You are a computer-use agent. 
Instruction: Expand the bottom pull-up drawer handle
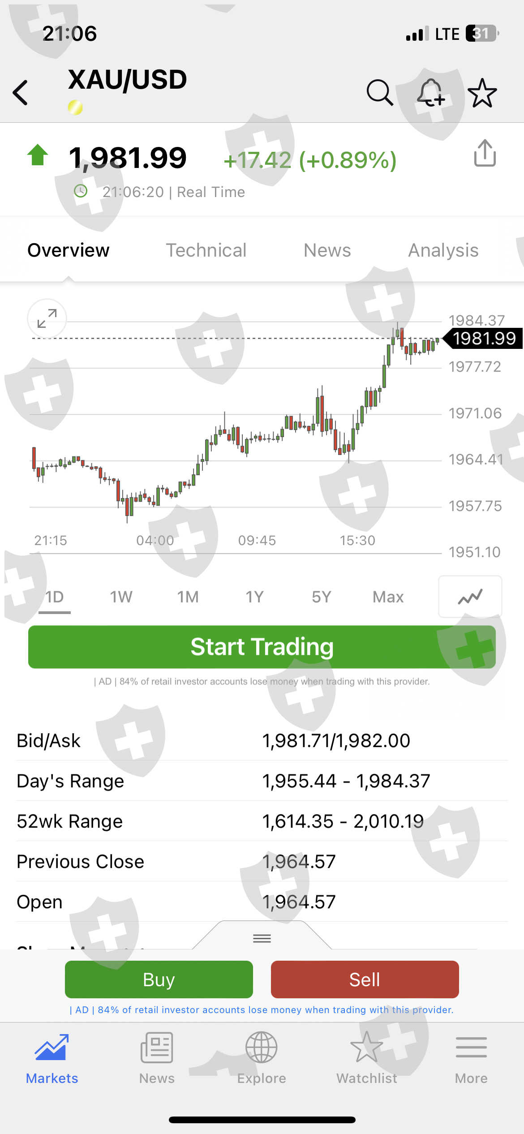[262, 938]
